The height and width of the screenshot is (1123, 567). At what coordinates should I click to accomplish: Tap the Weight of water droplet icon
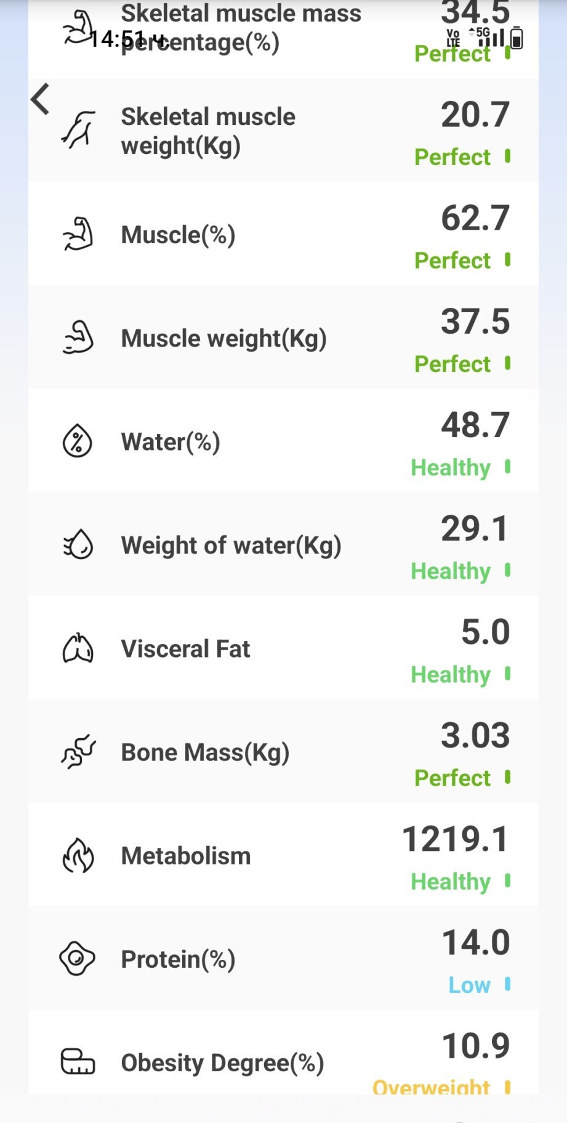click(78, 545)
